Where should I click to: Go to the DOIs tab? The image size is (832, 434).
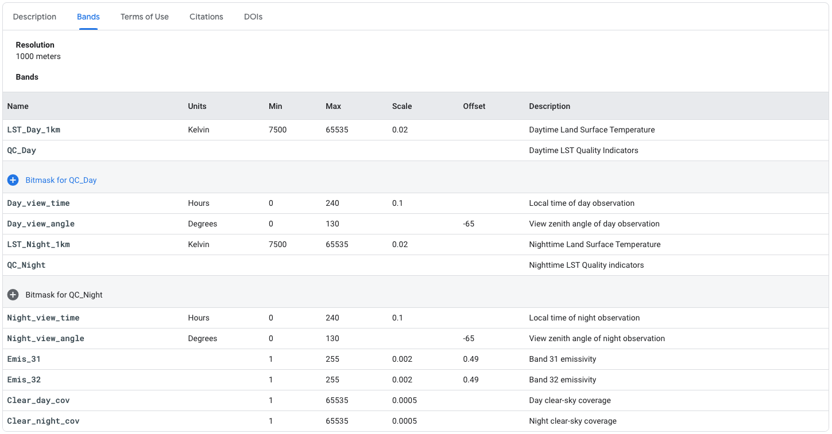(253, 17)
